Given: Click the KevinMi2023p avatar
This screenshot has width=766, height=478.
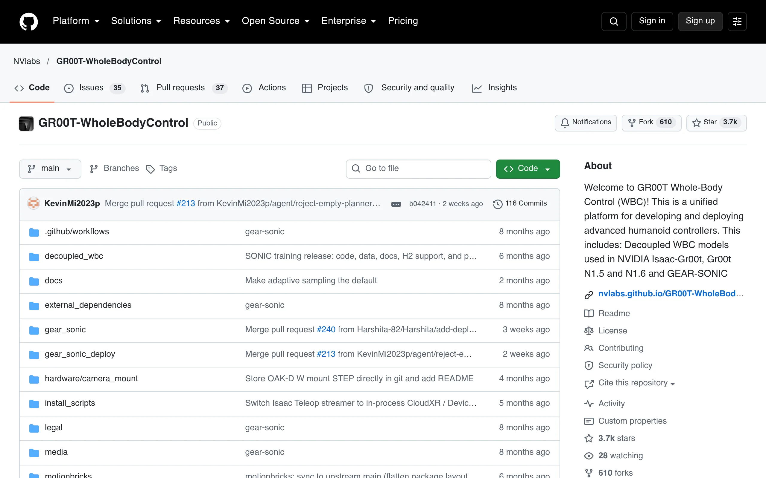Looking at the screenshot, I should [x=33, y=203].
